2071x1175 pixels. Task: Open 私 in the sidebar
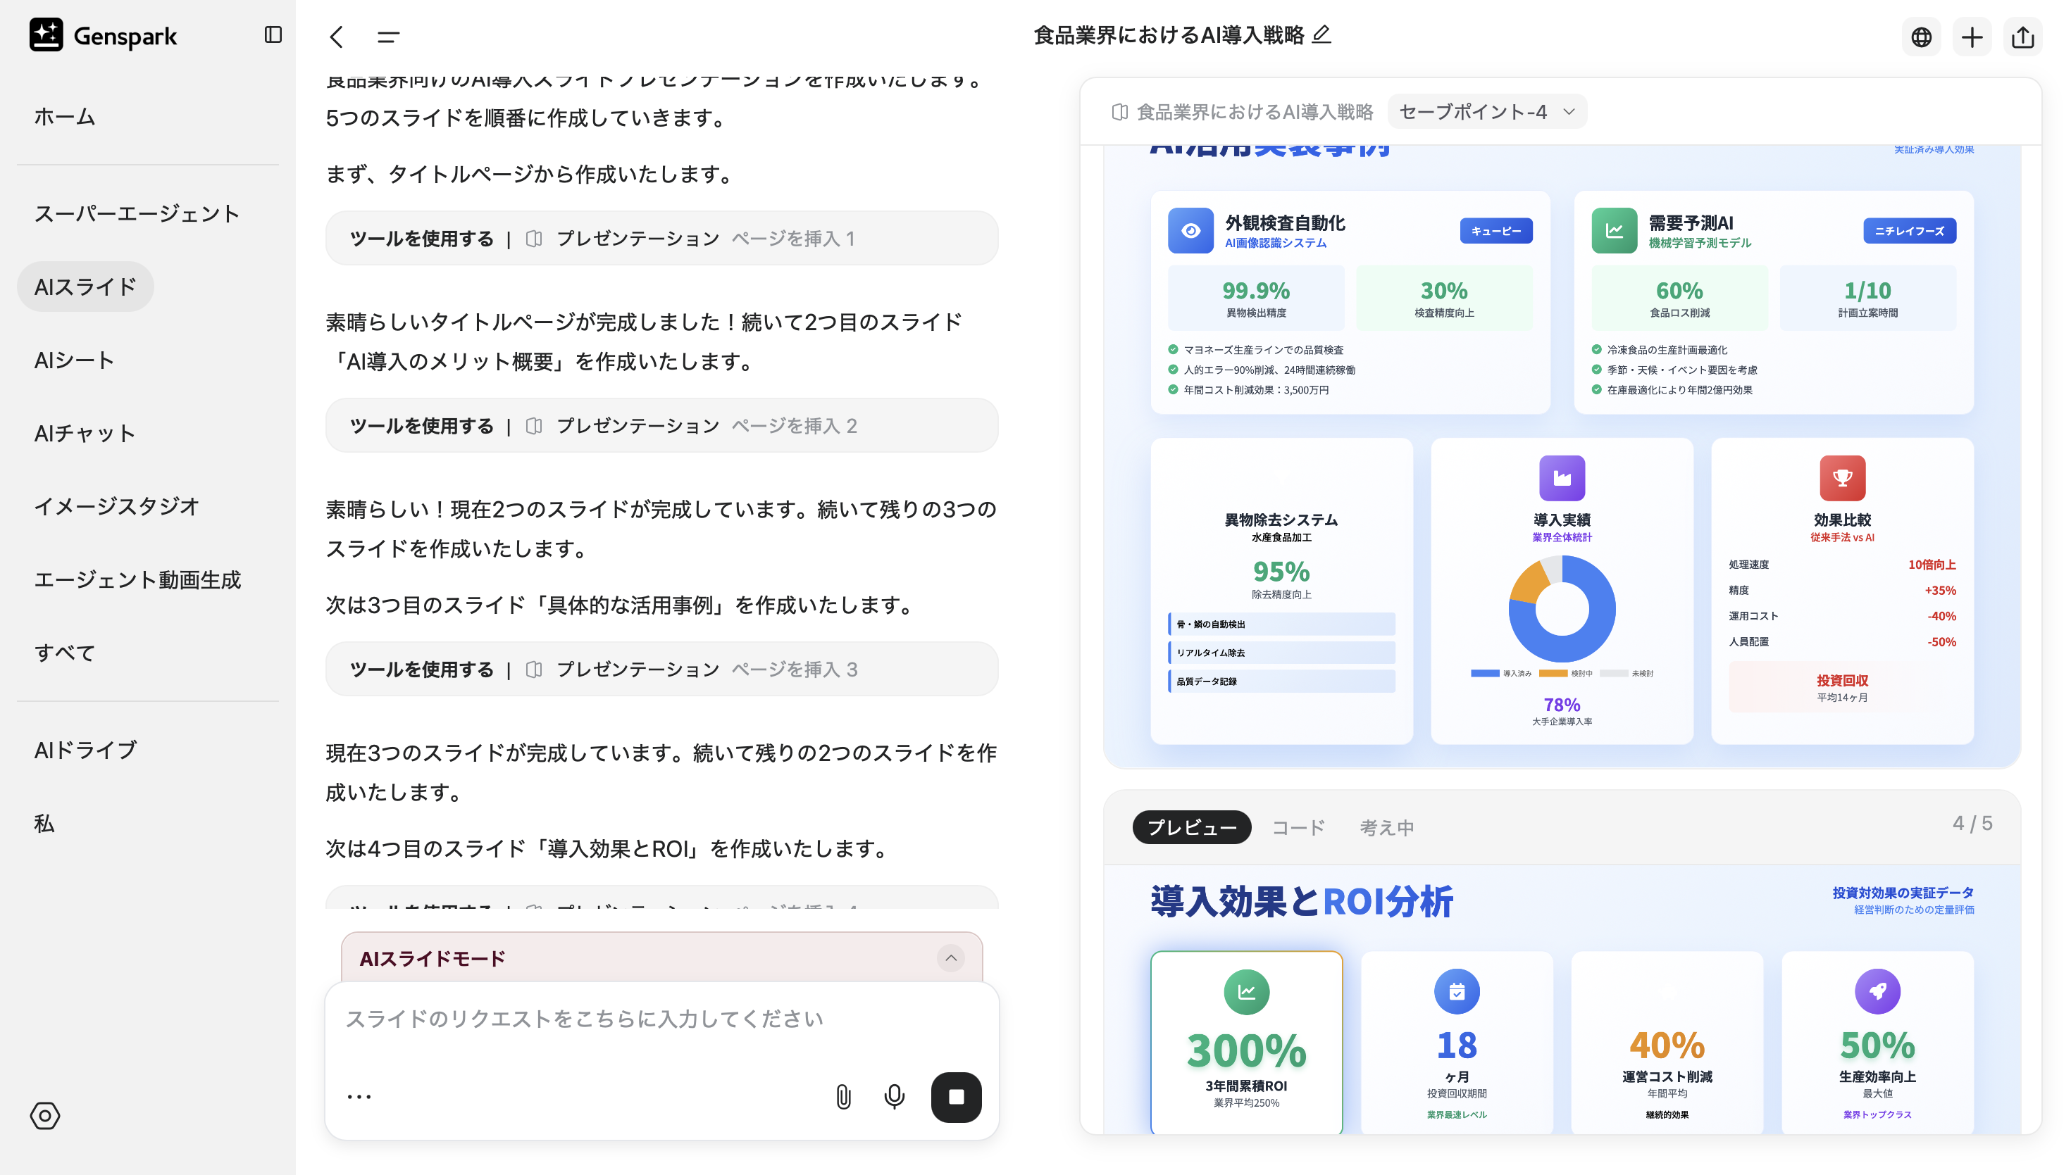point(44,823)
